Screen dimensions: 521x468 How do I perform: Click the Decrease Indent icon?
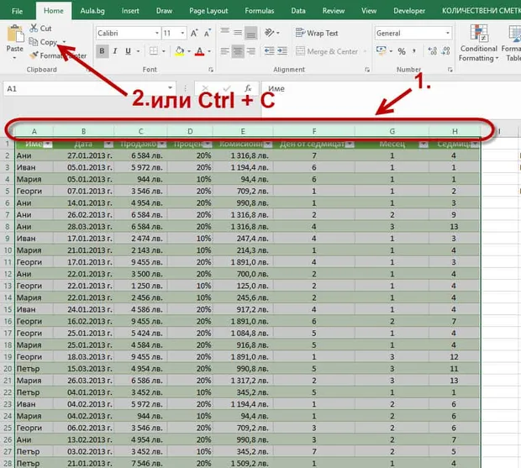[269, 51]
